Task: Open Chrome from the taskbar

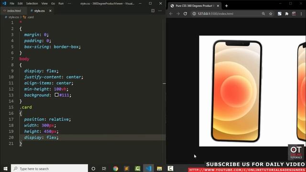Action: 115,169
